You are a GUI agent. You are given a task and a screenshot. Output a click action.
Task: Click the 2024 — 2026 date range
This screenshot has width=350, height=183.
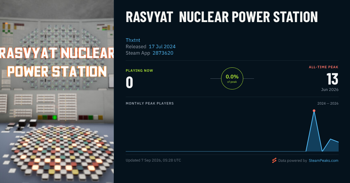[328, 103]
